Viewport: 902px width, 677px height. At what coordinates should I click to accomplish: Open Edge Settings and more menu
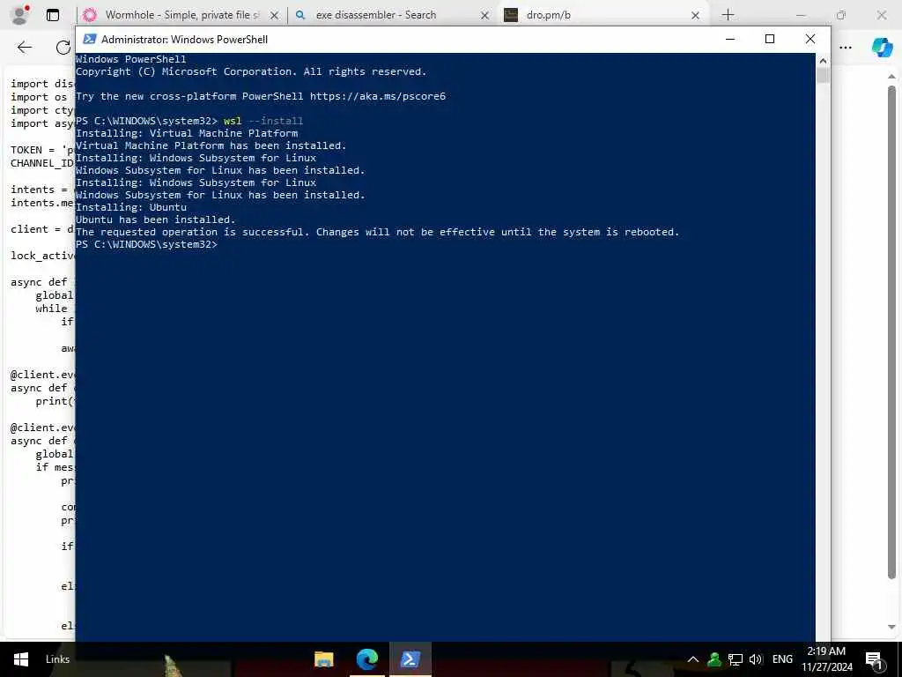point(846,48)
